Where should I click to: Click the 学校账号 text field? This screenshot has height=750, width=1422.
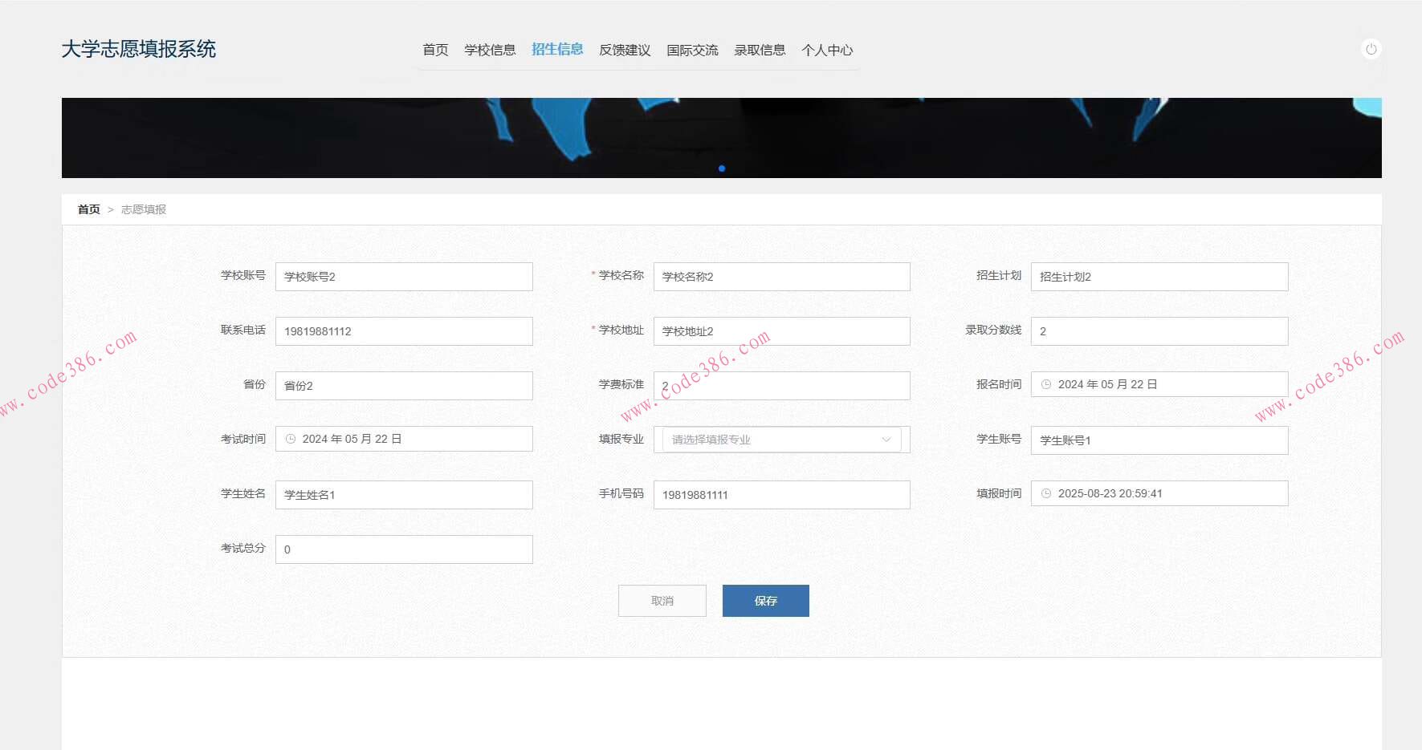(403, 276)
